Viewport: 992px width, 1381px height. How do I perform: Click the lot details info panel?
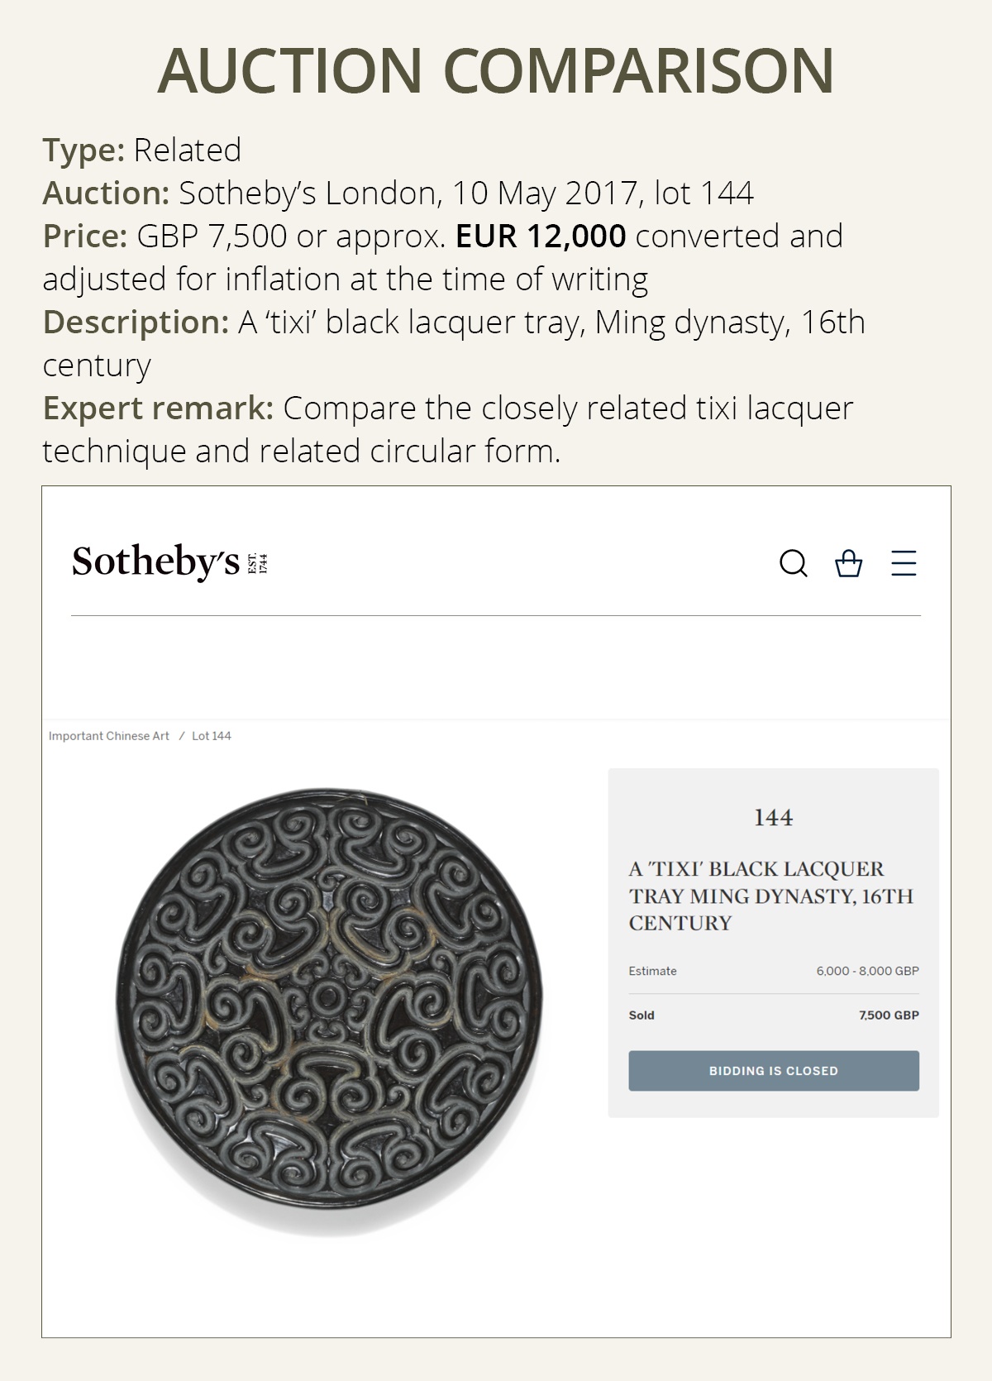pos(774,943)
